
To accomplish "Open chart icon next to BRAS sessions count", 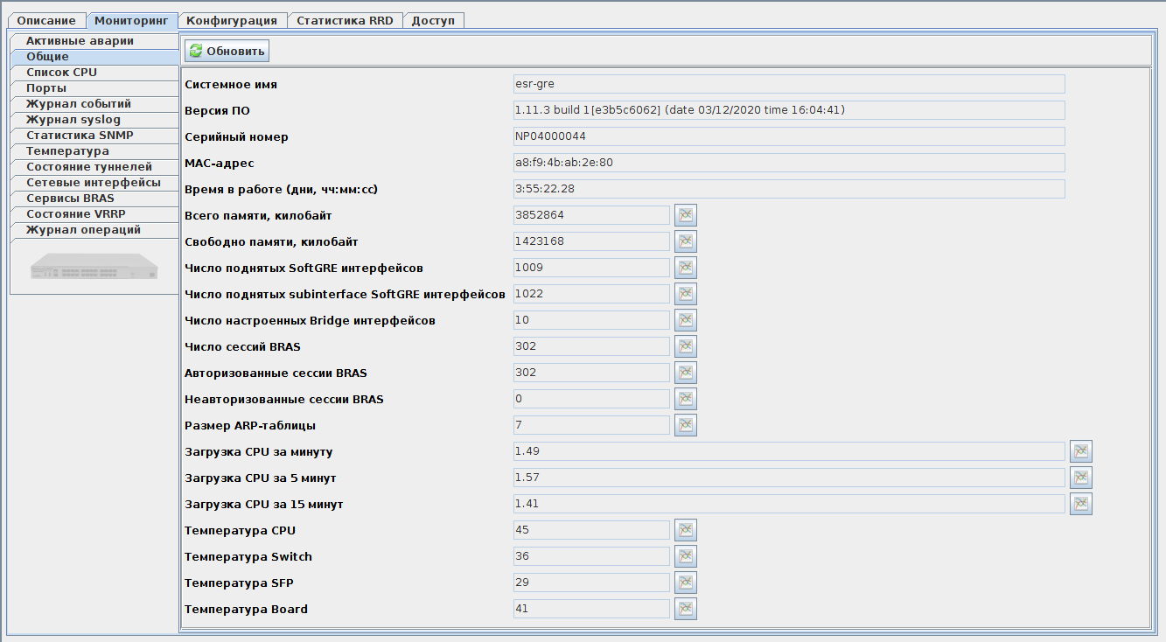I will click(x=686, y=346).
